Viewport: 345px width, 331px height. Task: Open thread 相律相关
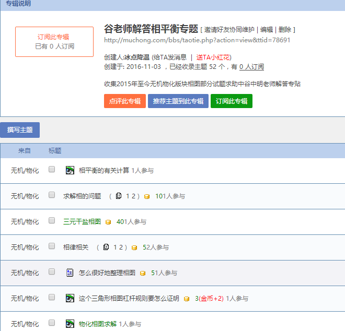coord(76,247)
